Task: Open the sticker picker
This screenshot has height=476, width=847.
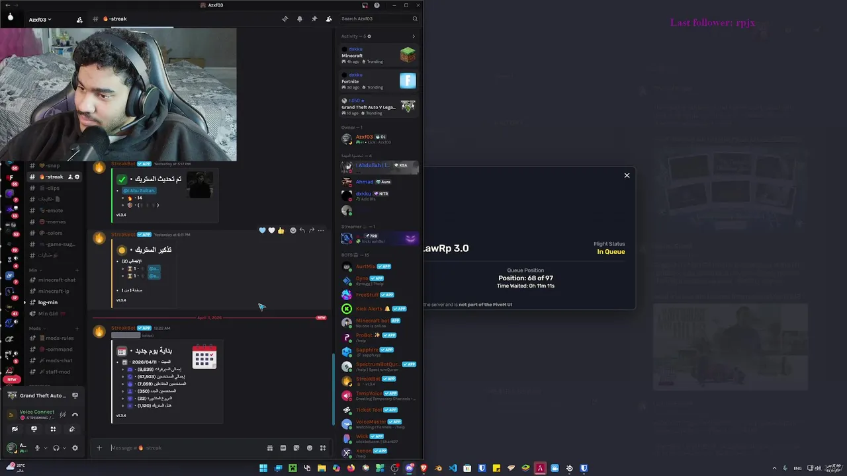Action: 296,448
